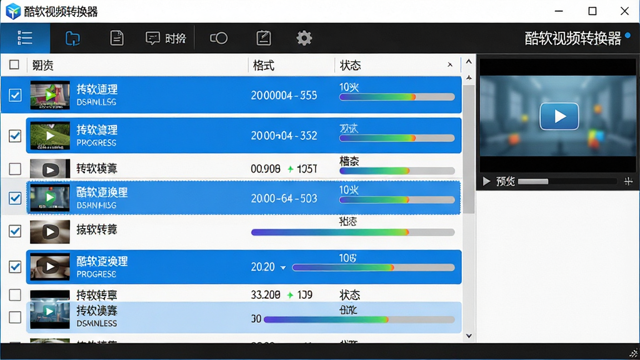Image resolution: width=640 pixels, height=360 pixels.
Task: Sort by the 格式 column header
Action: 264,65
